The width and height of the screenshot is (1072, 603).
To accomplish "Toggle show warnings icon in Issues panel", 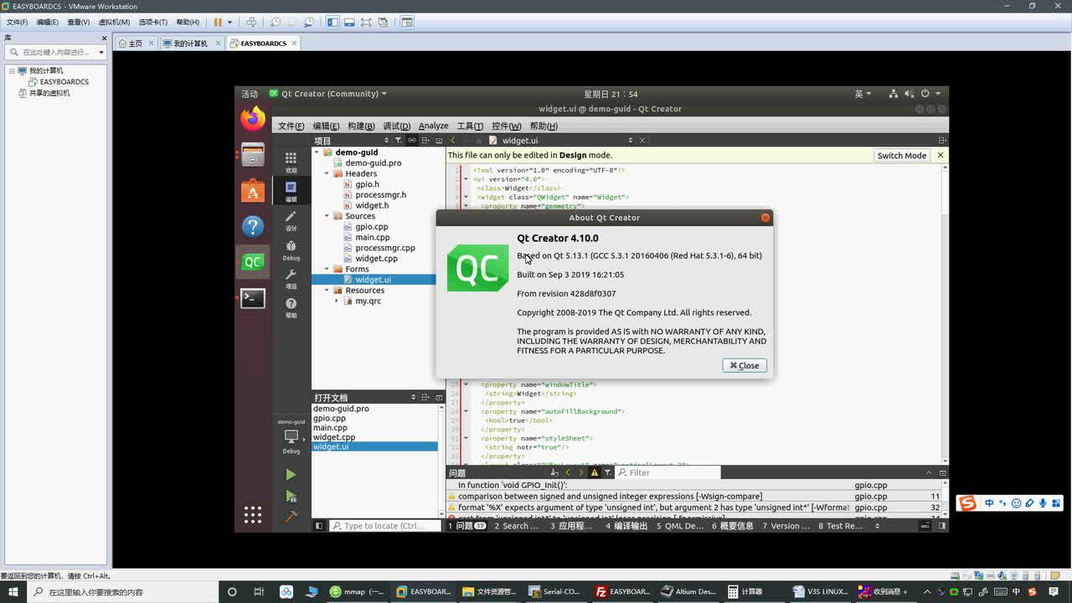I will click(x=595, y=473).
